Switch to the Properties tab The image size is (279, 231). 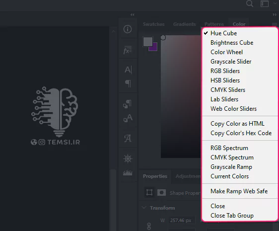[x=155, y=176]
